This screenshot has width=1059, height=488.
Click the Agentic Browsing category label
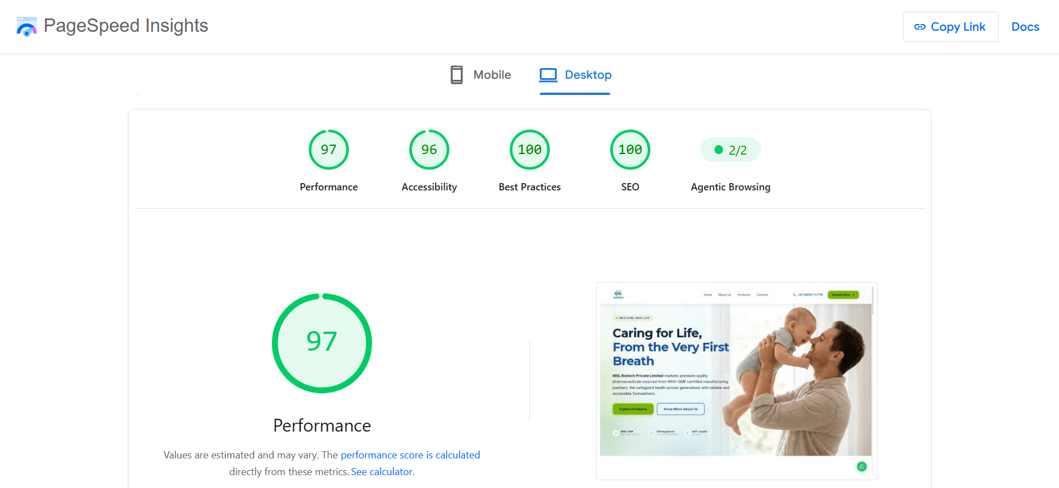pos(731,187)
